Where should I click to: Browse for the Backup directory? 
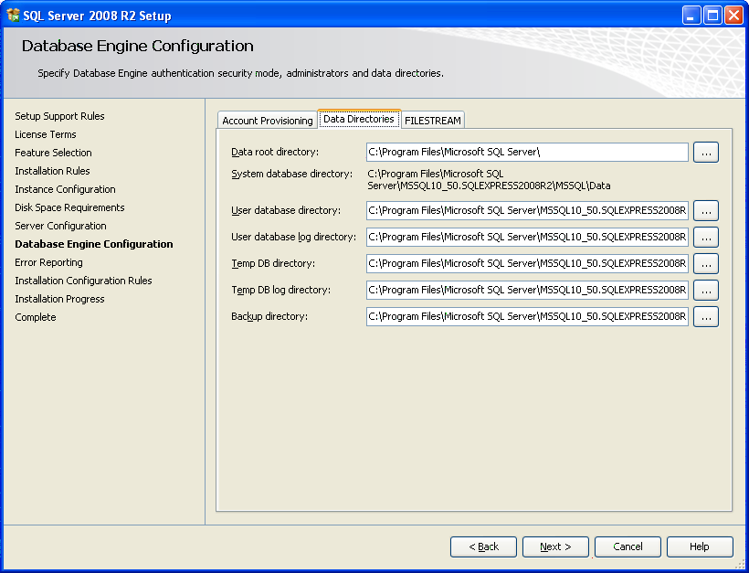[705, 317]
